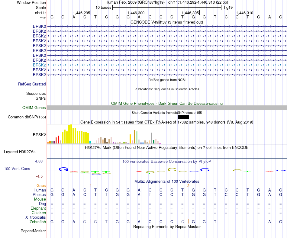Click the RepeatMasker track label
Screen dimensions: 287x238
pyautogui.click(x=33, y=231)
